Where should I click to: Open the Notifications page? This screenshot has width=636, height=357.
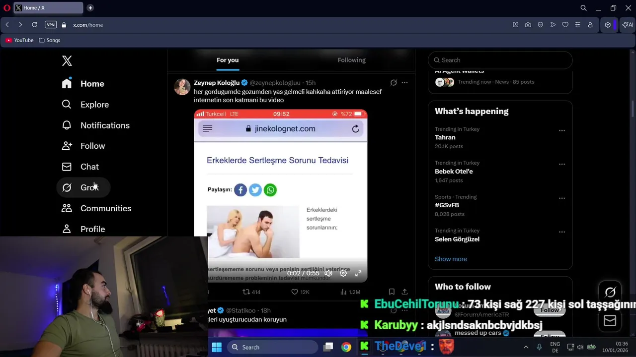click(95, 125)
